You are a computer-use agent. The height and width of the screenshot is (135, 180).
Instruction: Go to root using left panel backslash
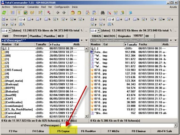point(82,31)
